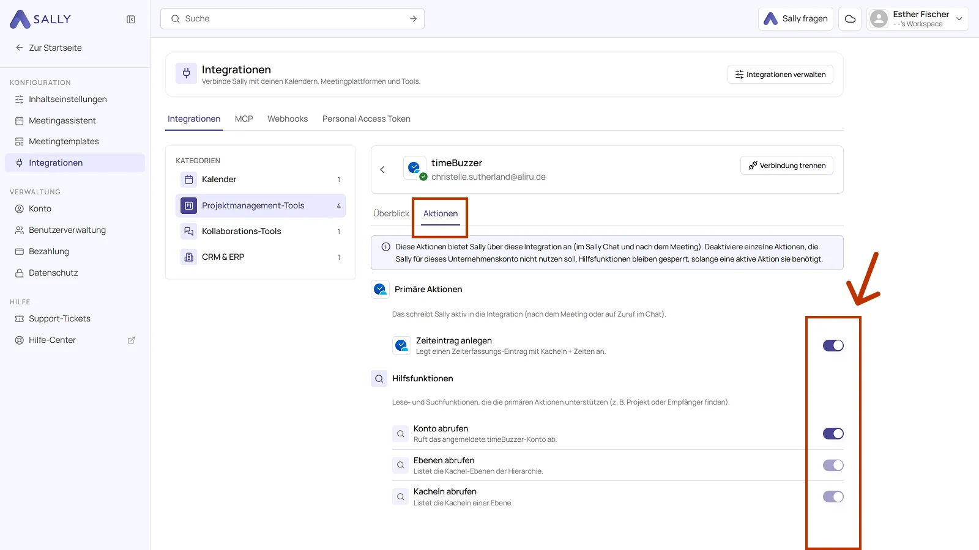Click the Zeiteintrag anlegen timeBuzzer icon
Image resolution: width=979 pixels, height=550 pixels.
(401, 345)
